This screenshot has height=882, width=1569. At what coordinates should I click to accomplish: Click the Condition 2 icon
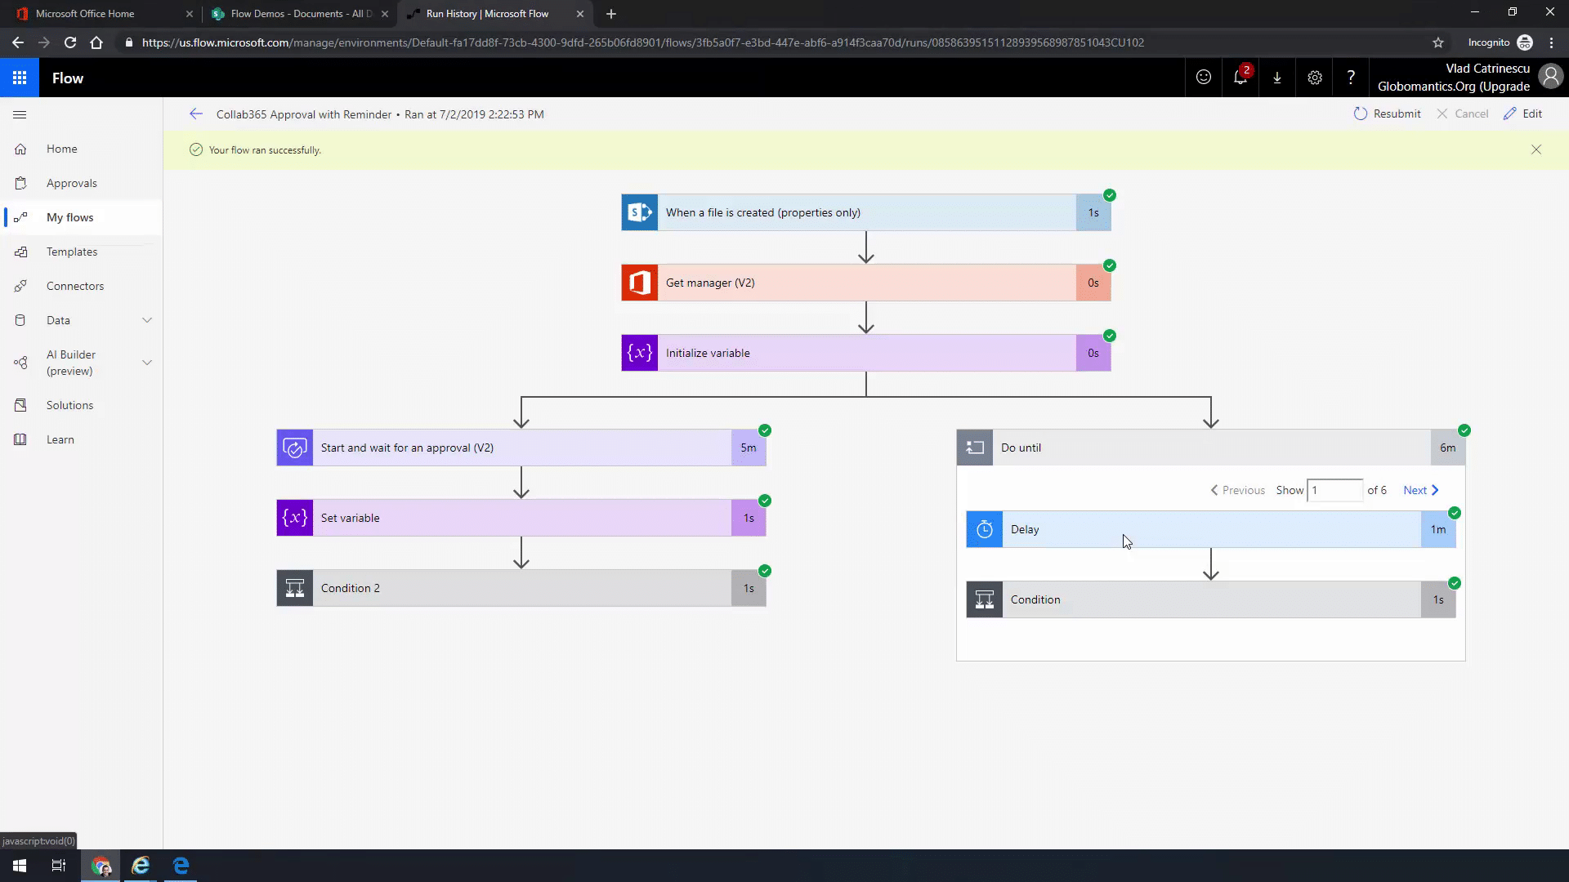[x=295, y=588]
